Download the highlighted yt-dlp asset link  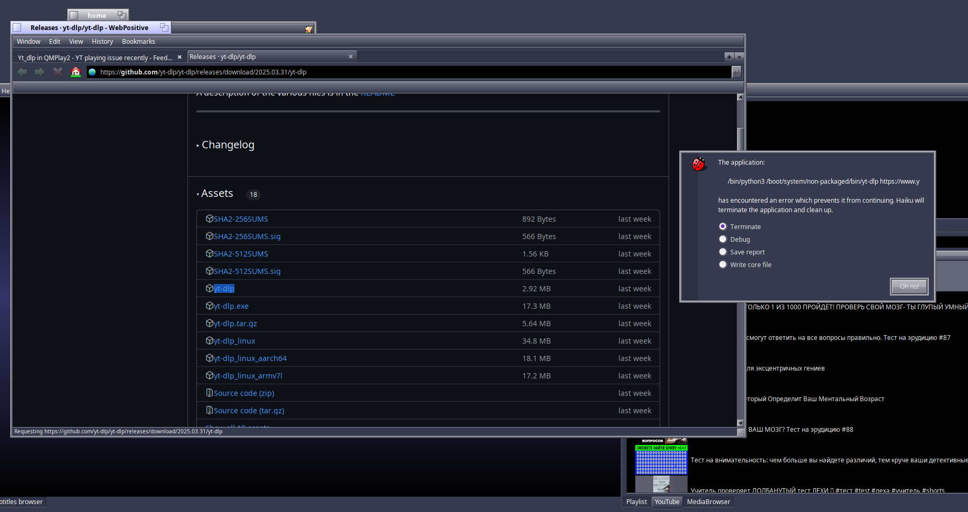[x=224, y=288]
